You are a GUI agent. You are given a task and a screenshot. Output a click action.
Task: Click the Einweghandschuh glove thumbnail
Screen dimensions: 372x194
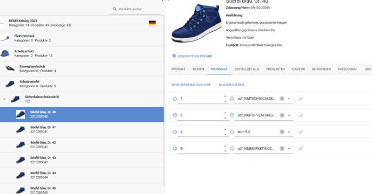pyautogui.click(x=10, y=69)
